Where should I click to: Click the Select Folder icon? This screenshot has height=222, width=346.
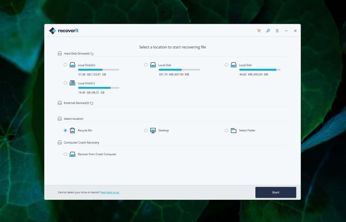pos(233,130)
